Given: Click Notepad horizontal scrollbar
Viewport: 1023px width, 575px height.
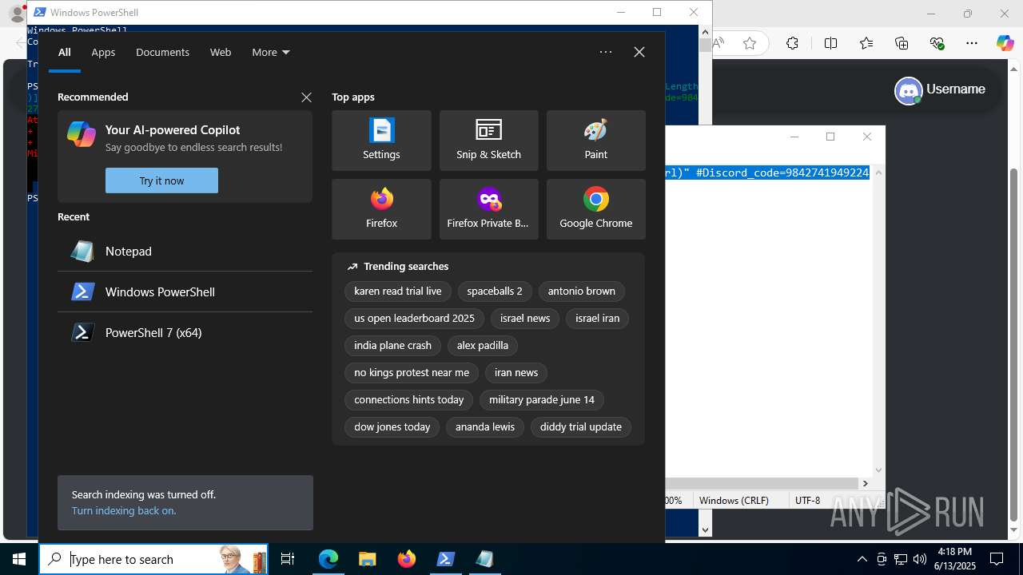Looking at the screenshot, I should [762, 483].
